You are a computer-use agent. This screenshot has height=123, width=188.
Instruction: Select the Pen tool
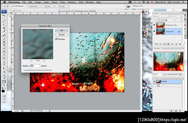pyautogui.click(x=4, y=62)
